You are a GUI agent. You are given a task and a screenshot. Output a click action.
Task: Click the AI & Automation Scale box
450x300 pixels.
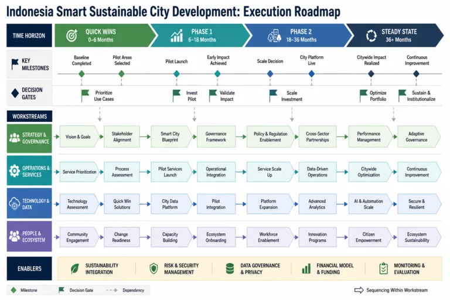[370, 204]
